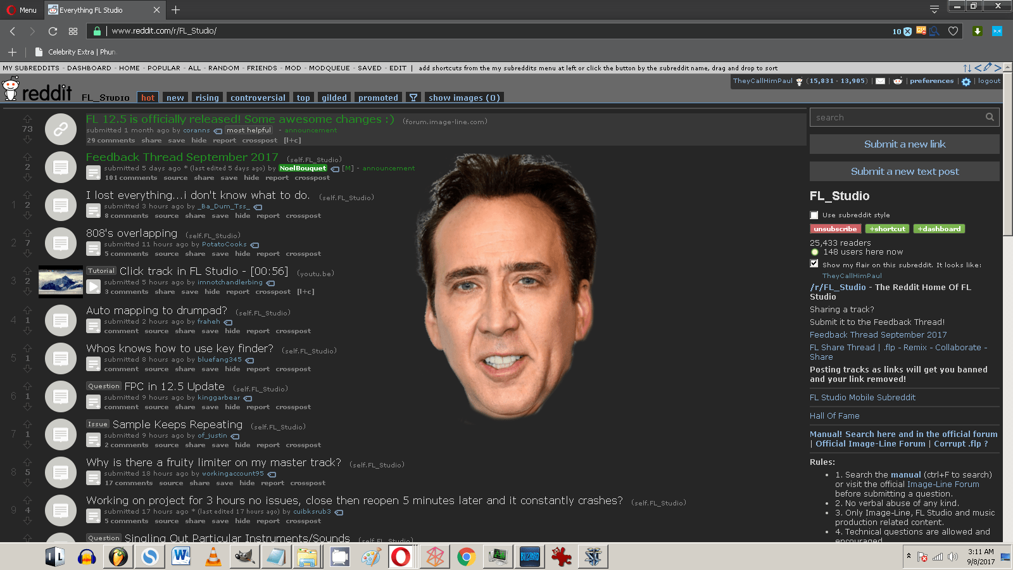This screenshot has height=570, width=1013.
Task: Click the RANDOM subreddit shortcut
Action: [x=223, y=68]
